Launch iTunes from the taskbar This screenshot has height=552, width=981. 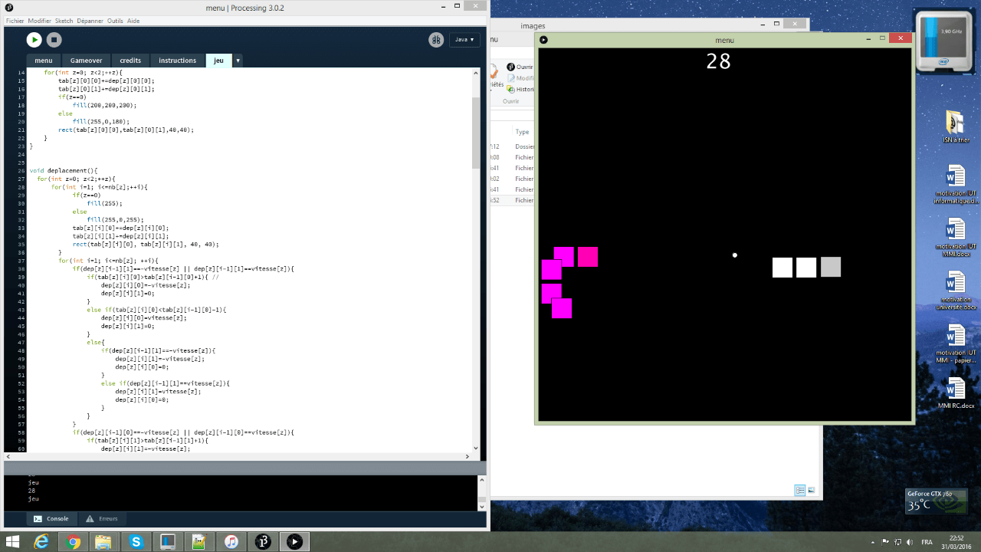(231, 542)
